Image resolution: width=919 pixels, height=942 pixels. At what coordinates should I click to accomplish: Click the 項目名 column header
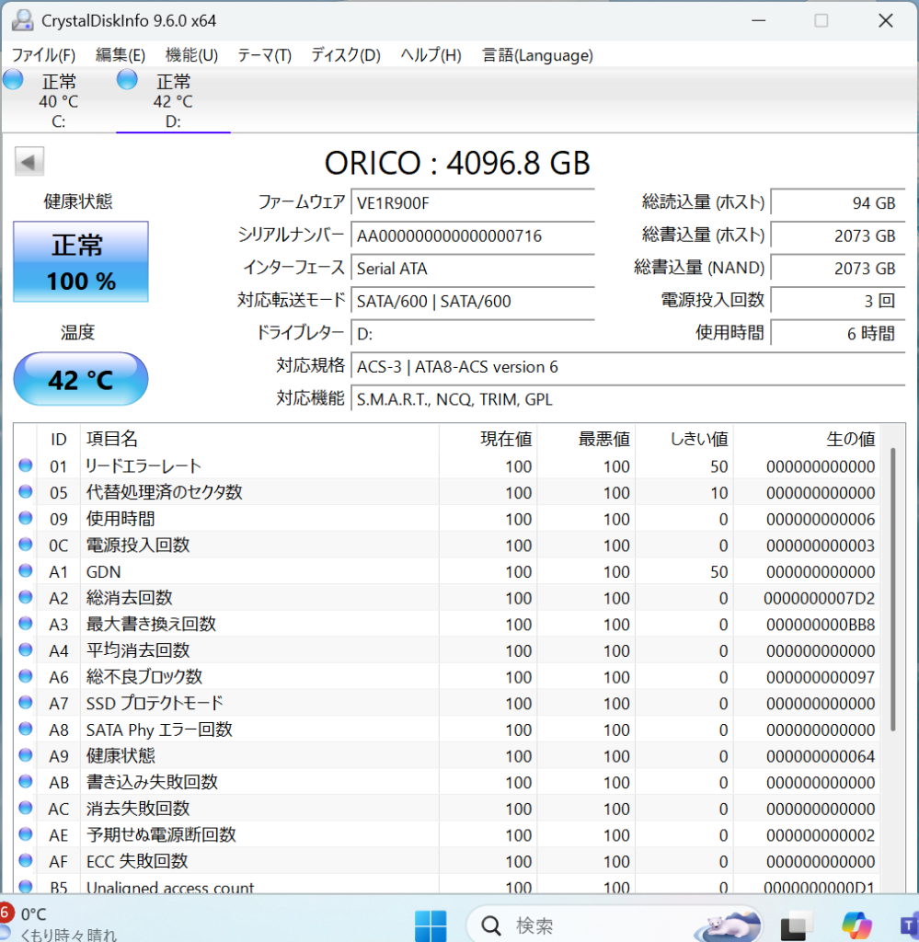coord(259,439)
